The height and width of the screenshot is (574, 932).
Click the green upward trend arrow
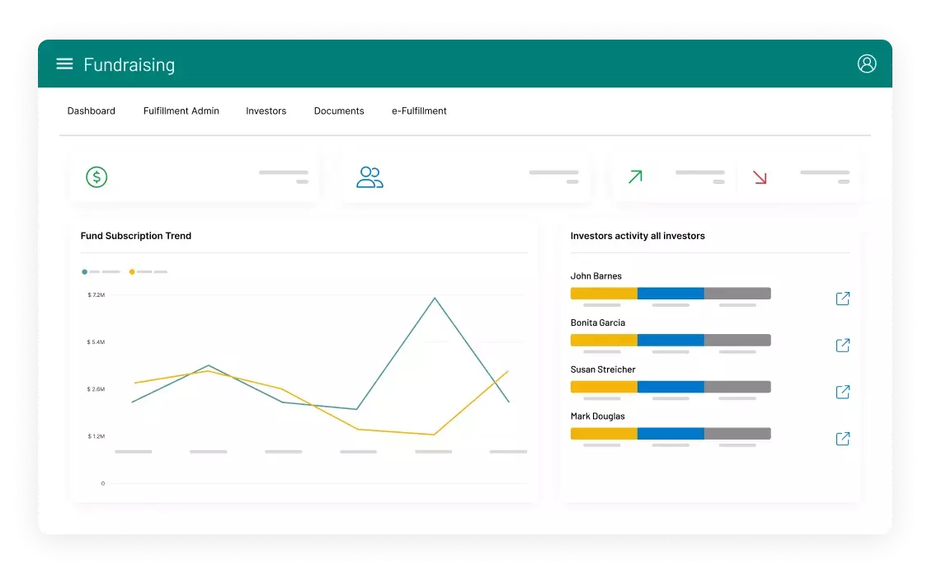tap(635, 176)
